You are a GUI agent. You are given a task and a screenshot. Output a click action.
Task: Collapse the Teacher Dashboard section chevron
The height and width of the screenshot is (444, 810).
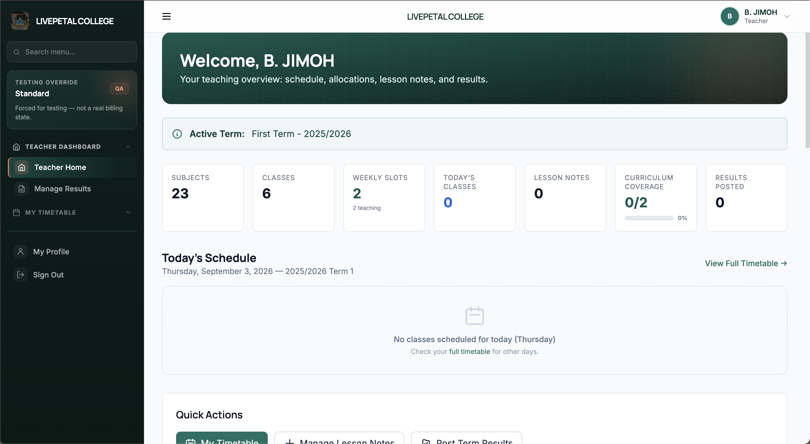128,147
